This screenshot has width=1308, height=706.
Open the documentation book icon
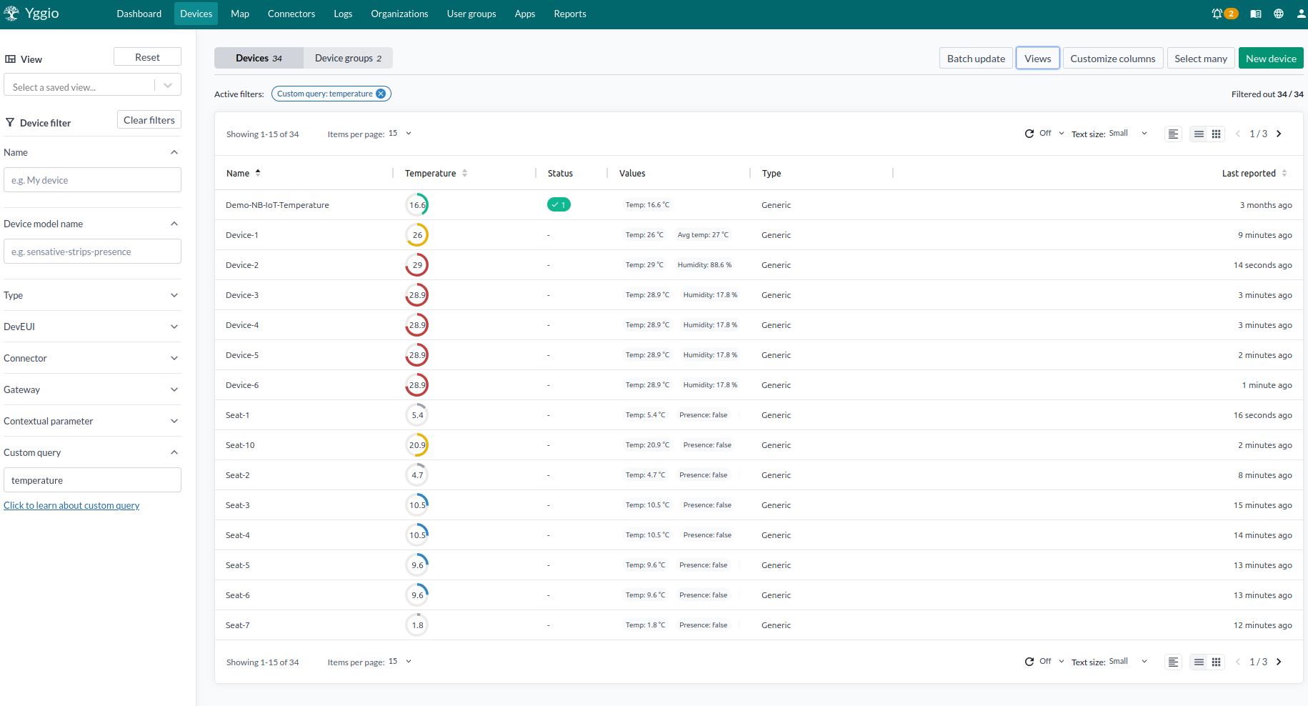(1256, 14)
